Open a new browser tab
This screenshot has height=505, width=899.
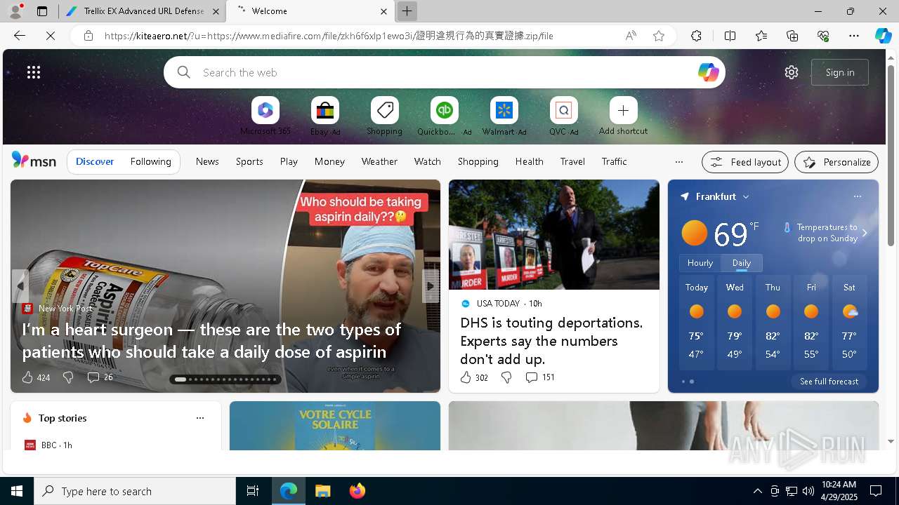407,11
